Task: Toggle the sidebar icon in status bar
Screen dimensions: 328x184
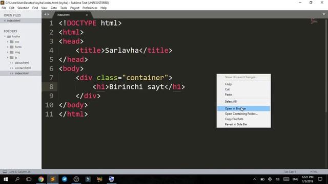Action: (5, 172)
